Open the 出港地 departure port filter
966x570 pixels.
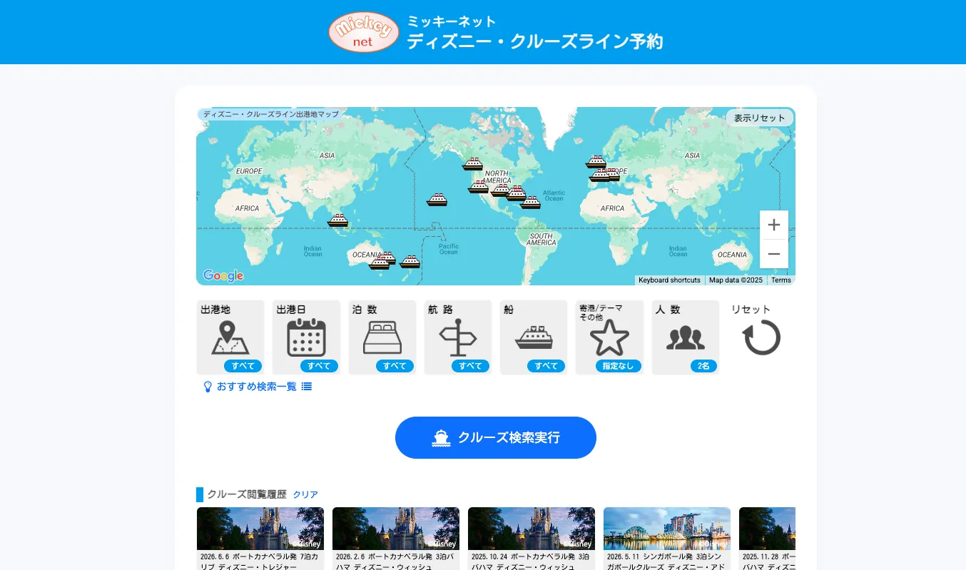coord(230,337)
